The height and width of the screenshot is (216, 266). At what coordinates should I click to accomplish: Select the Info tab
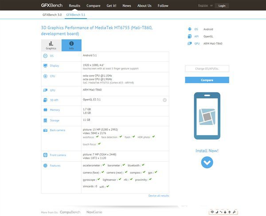(x=71, y=45)
